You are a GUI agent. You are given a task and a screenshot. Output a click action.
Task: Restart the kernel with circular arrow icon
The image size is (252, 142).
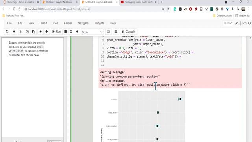tap(71, 32)
